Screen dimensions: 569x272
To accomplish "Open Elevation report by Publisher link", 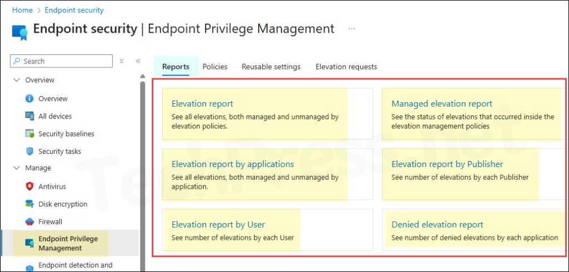I will click(x=447, y=164).
